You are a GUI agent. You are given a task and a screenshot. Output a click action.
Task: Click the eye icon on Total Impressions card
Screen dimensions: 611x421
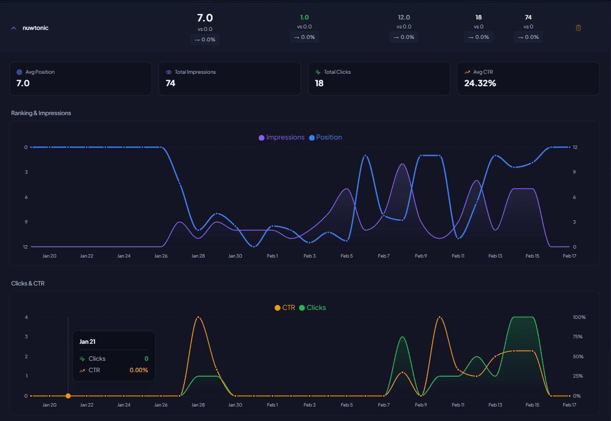tap(168, 72)
